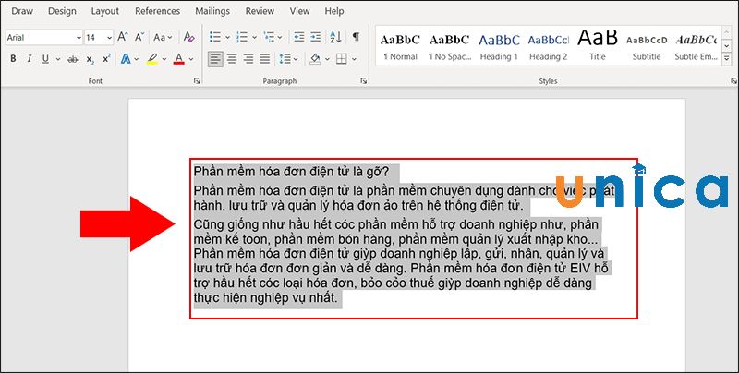Click the red font color button

click(178, 59)
